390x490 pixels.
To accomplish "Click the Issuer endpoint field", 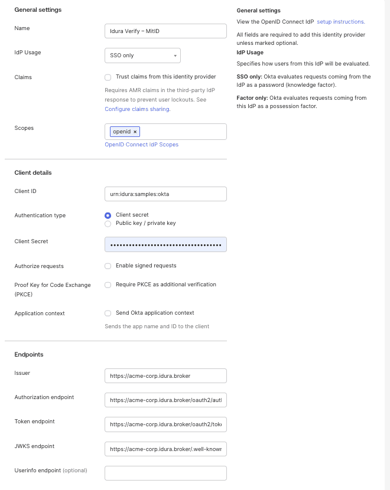I will 165,375.
